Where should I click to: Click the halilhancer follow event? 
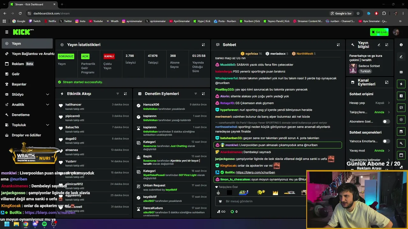[x=94, y=107]
